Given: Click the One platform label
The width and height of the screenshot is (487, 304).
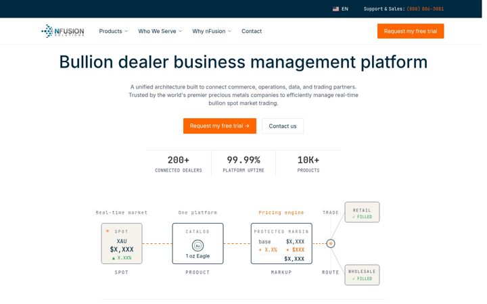Looking at the screenshot, I should click(x=198, y=213).
